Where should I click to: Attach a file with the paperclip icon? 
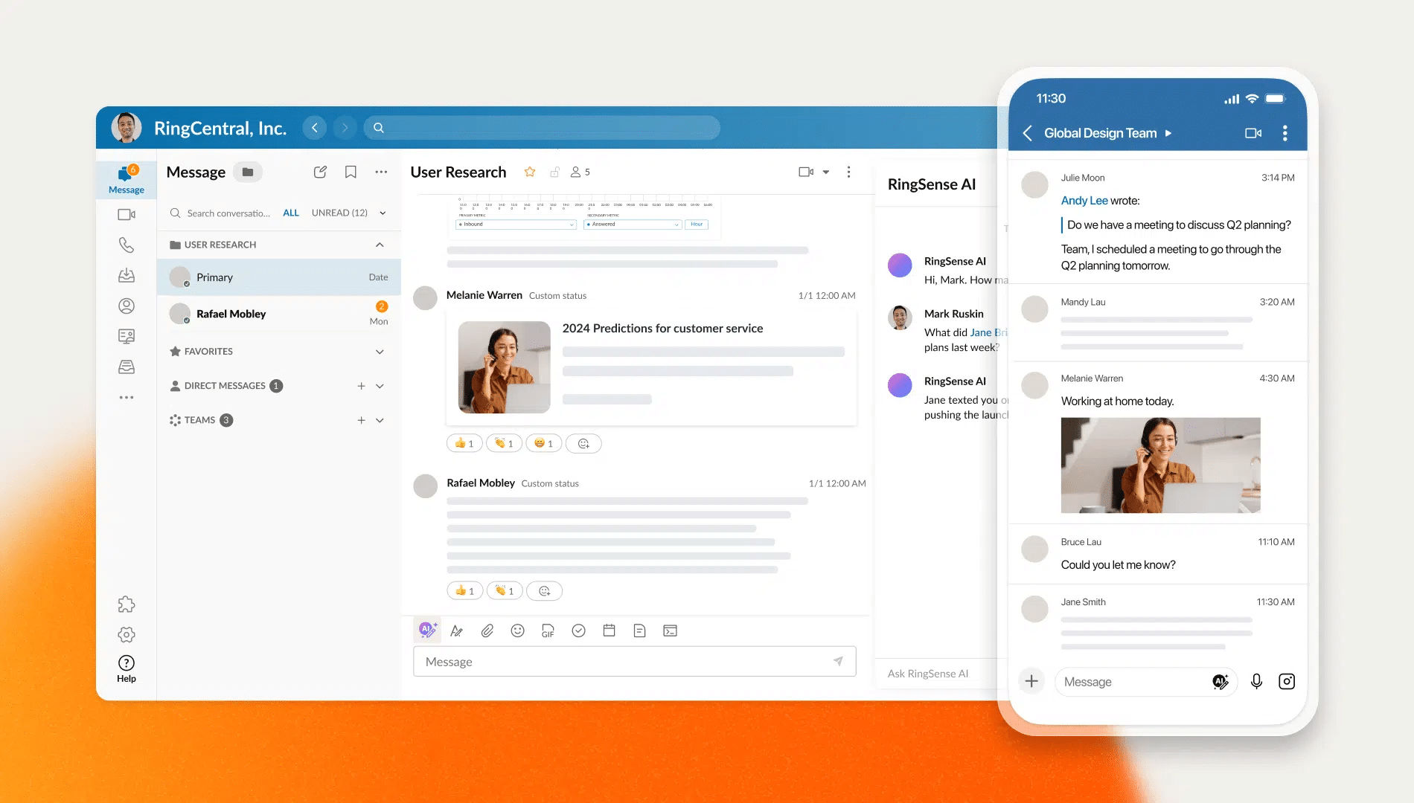[487, 630]
